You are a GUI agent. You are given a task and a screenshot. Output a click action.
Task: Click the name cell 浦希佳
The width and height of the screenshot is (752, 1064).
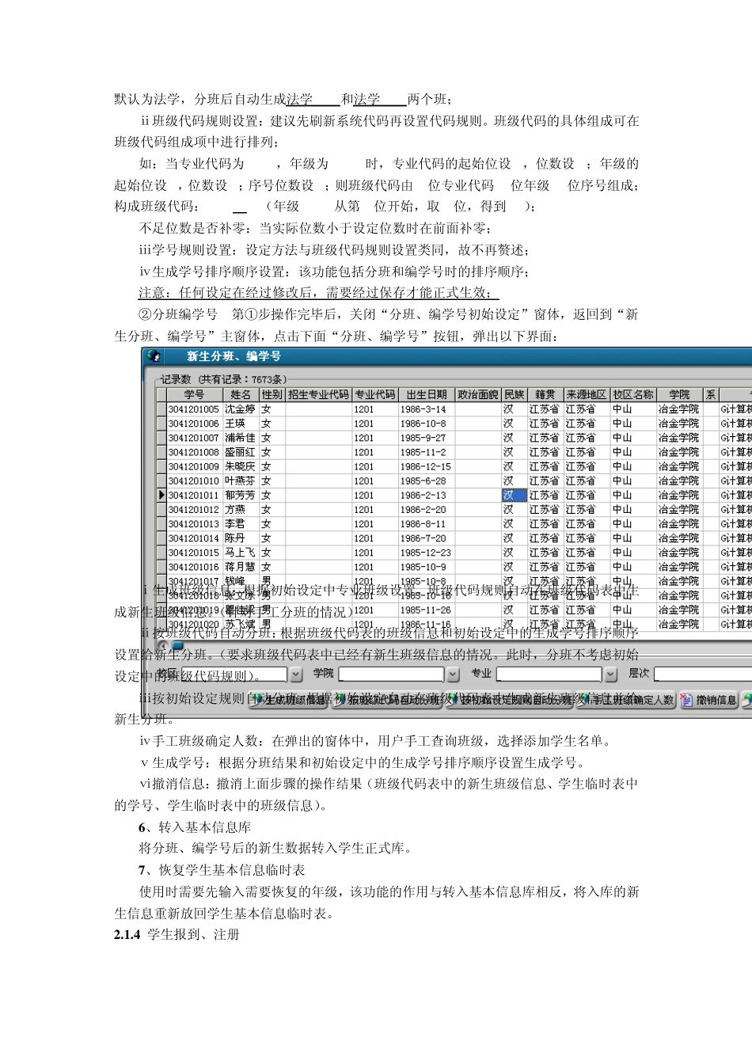pyautogui.click(x=241, y=438)
